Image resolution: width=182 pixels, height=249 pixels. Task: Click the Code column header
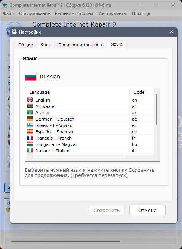tap(142, 92)
